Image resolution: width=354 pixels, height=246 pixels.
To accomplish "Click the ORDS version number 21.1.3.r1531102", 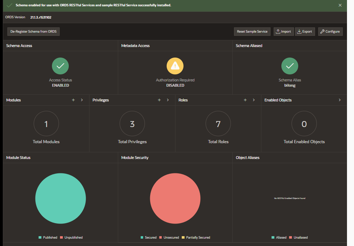I will pos(41,18).
